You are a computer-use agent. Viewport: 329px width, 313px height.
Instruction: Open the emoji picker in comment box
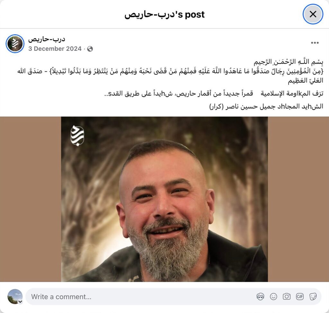click(273, 297)
